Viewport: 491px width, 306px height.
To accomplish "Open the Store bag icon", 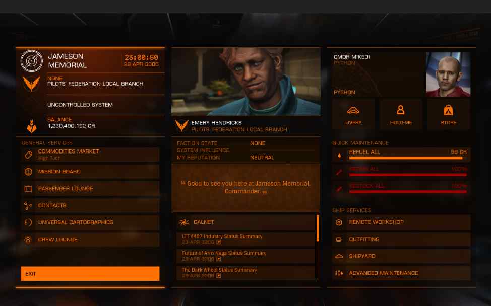I will (448, 110).
